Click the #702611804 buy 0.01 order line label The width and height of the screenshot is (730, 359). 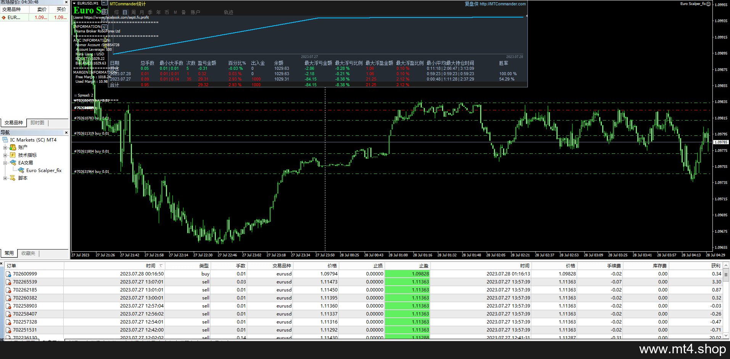point(92,151)
